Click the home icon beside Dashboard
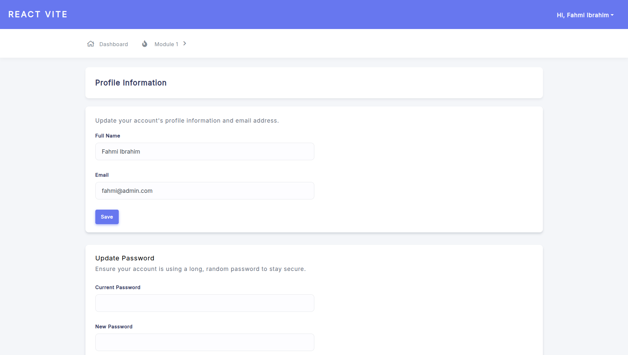The height and width of the screenshot is (355, 628). [91, 44]
